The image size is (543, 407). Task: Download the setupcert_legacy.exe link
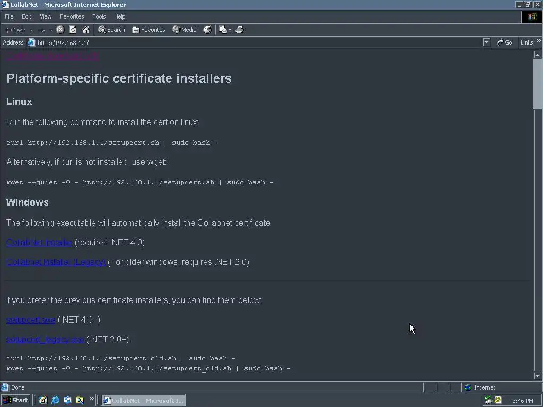[x=45, y=340]
